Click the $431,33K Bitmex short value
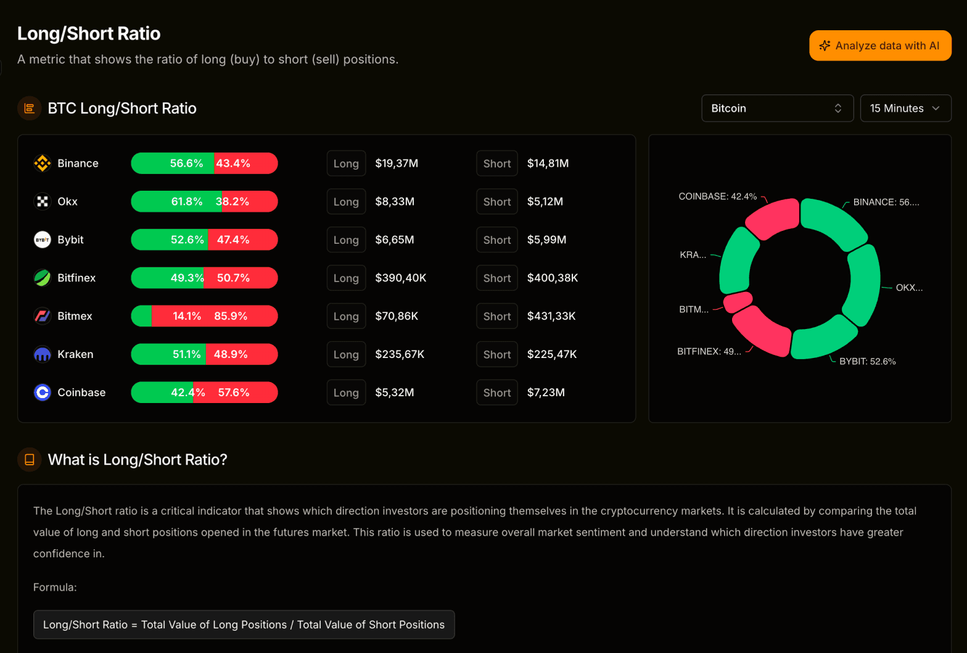967x653 pixels. pyautogui.click(x=551, y=317)
